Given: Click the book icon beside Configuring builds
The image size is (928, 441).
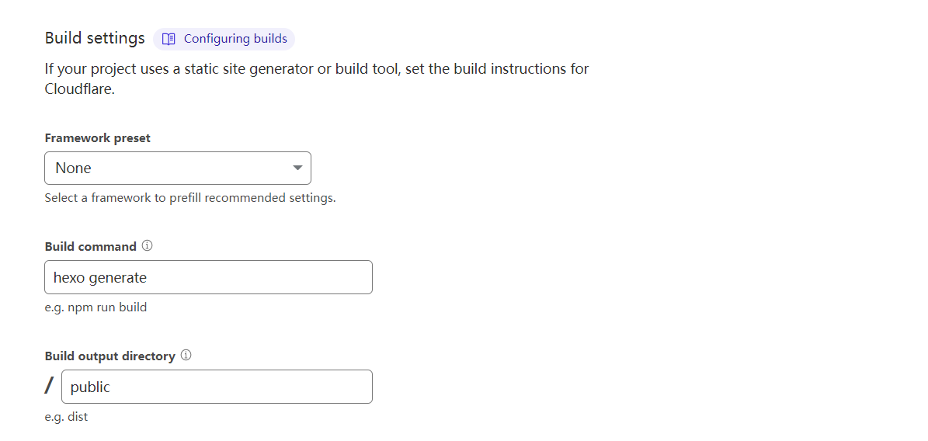Looking at the screenshot, I should (169, 39).
